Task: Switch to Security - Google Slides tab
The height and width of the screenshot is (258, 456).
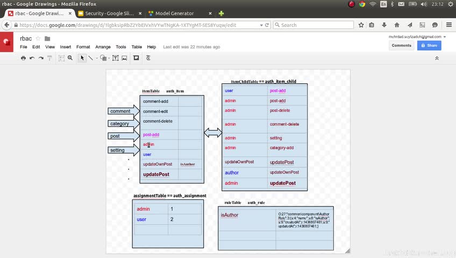Action: [x=109, y=13]
